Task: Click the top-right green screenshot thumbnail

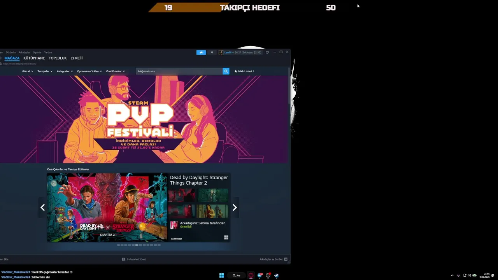Action: [212, 195]
